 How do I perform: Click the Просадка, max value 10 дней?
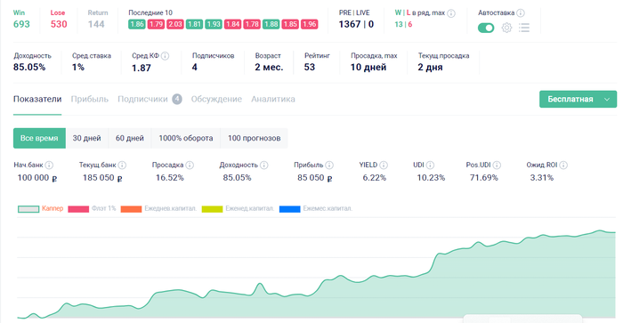(368, 67)
